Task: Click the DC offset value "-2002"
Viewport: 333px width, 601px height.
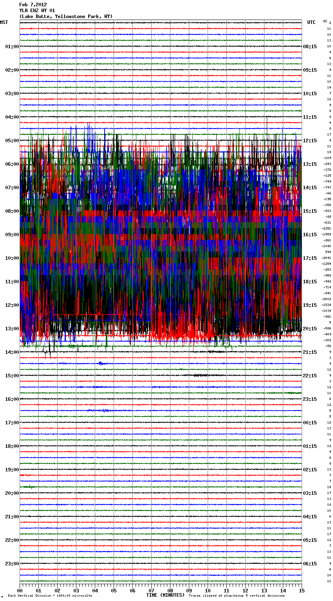Action: 326,299
